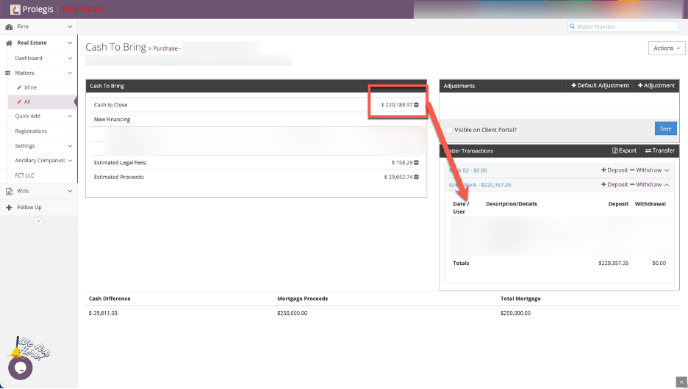Click Transfer in Matter Transactions header
This screenshot has width=688, height=389.
pos(659,150)
